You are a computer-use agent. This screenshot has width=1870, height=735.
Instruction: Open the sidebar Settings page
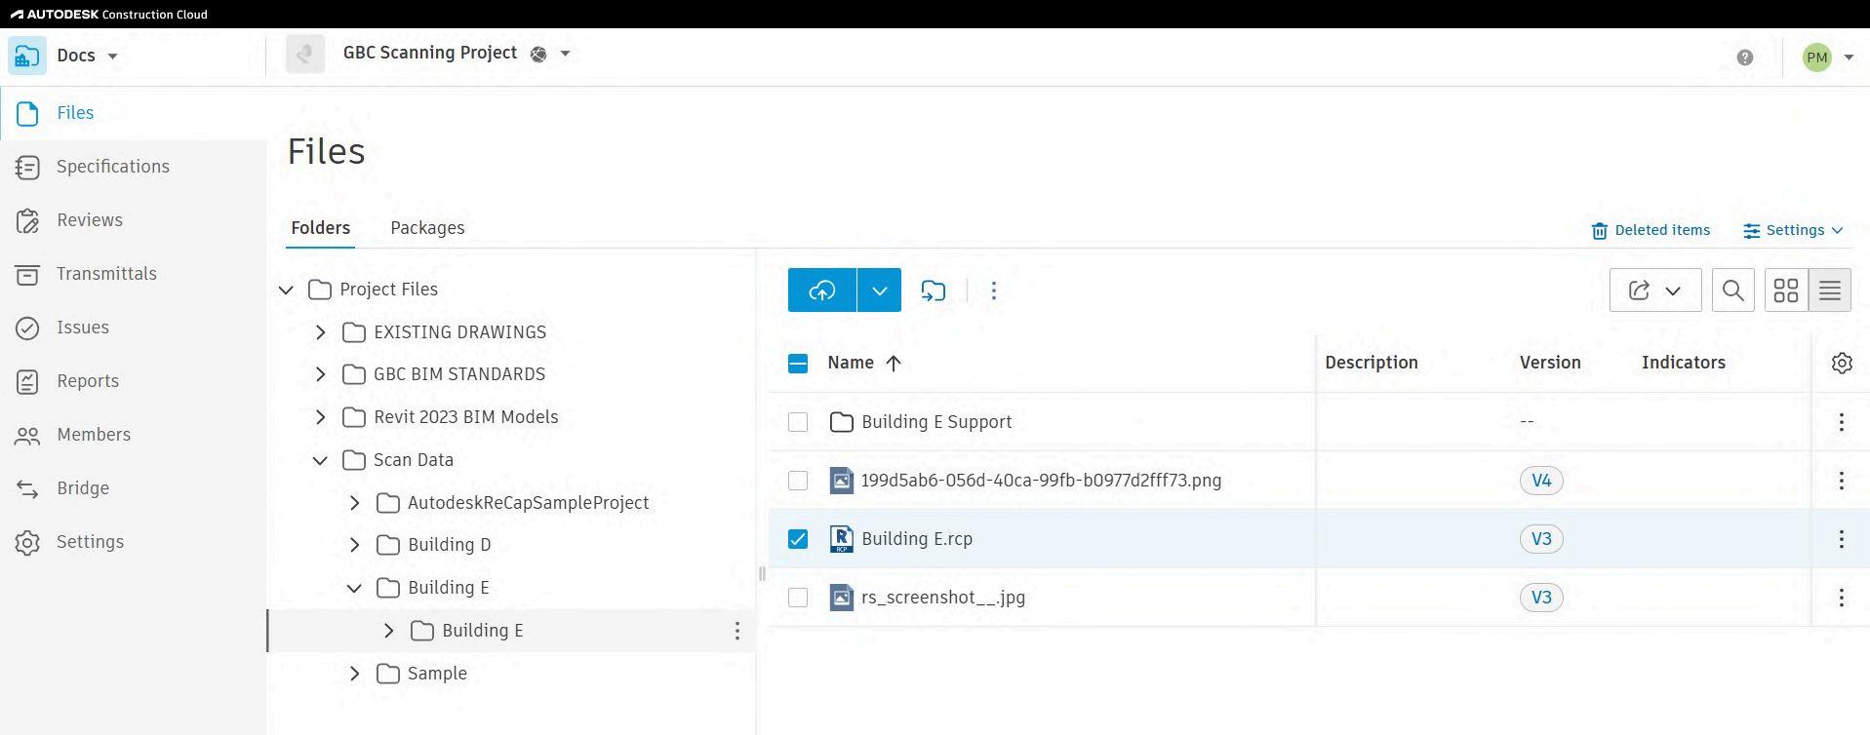(x=90, y=542)
